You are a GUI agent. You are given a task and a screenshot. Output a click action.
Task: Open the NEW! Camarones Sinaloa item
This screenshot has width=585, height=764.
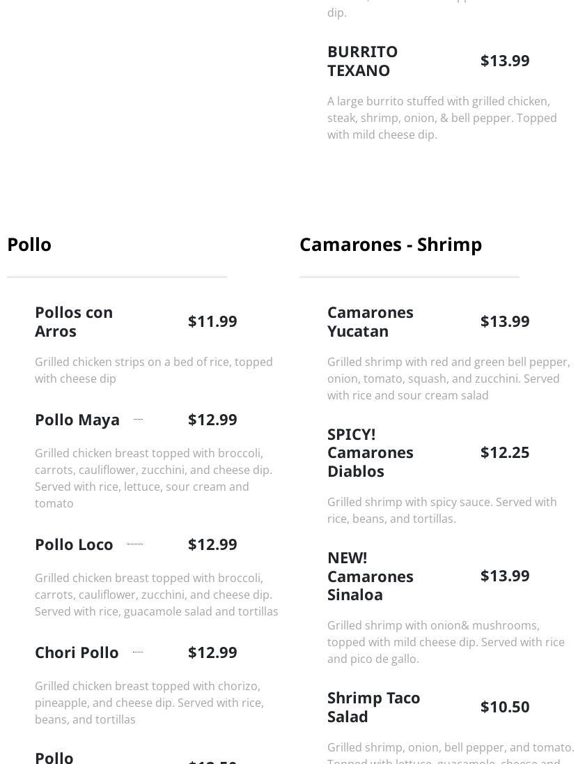370,576
